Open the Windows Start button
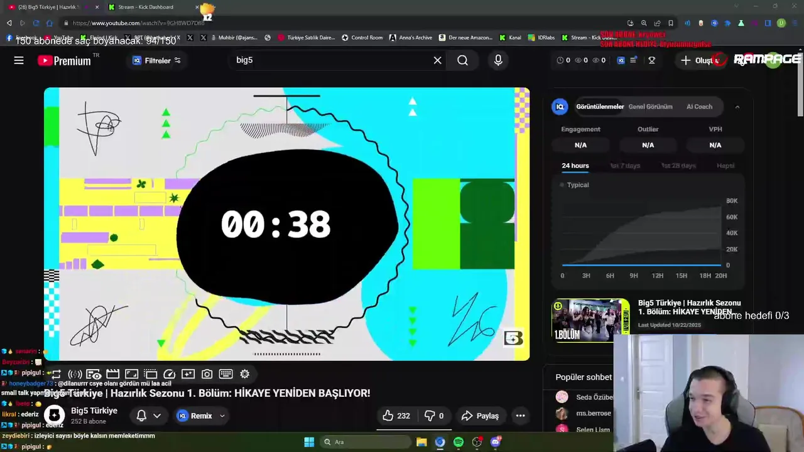The width and height of the screenshot is (804, 452). 309,442
